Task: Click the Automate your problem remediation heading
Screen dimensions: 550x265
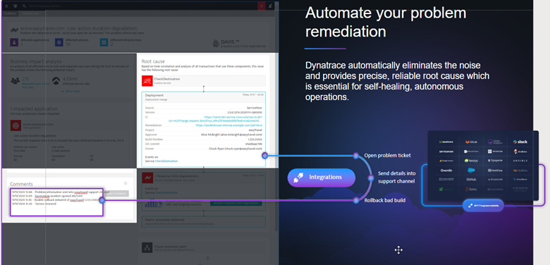Action: pyautogui.click(x=386, y=23)
